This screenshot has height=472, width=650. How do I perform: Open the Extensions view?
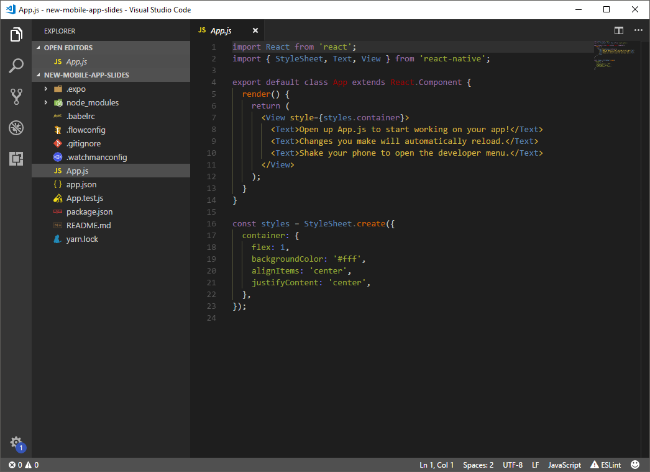16,158
